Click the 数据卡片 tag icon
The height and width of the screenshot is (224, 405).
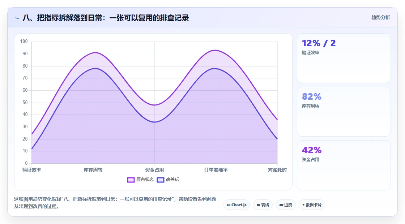click(x=303, y=205)
